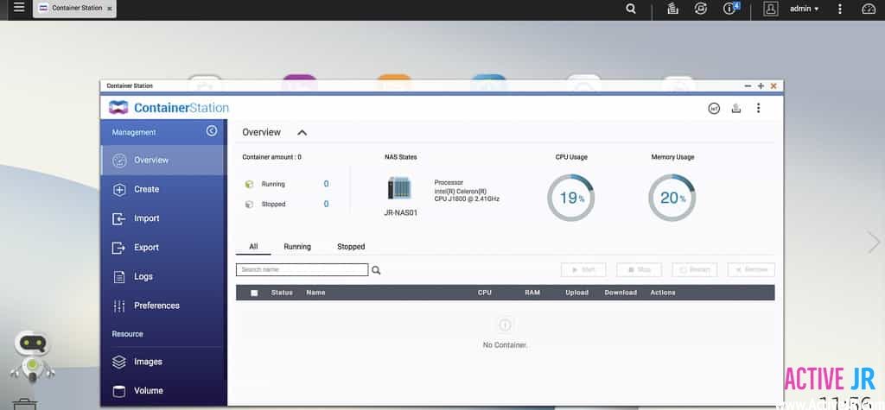Open the notifications info icon with badge
This screenshot has height=410, width=885.
[x=730, y=9]
